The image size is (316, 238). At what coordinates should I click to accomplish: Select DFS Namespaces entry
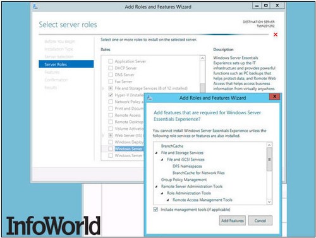[x=187, y=166]
